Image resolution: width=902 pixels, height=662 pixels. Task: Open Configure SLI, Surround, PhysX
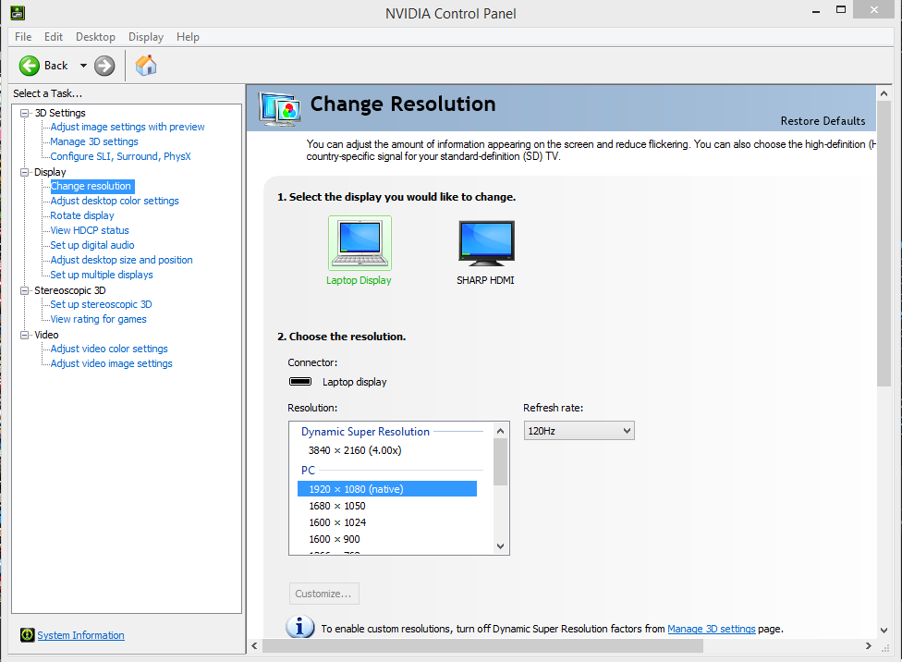[120, 156]
